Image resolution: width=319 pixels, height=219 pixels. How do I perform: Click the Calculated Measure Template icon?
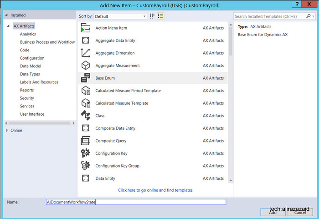[86, 103]
